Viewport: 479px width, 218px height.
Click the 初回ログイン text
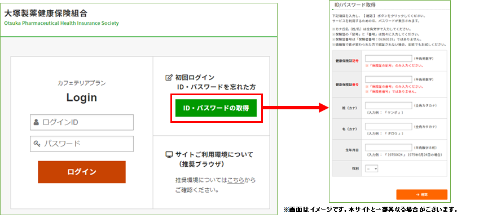click(195, 77)
